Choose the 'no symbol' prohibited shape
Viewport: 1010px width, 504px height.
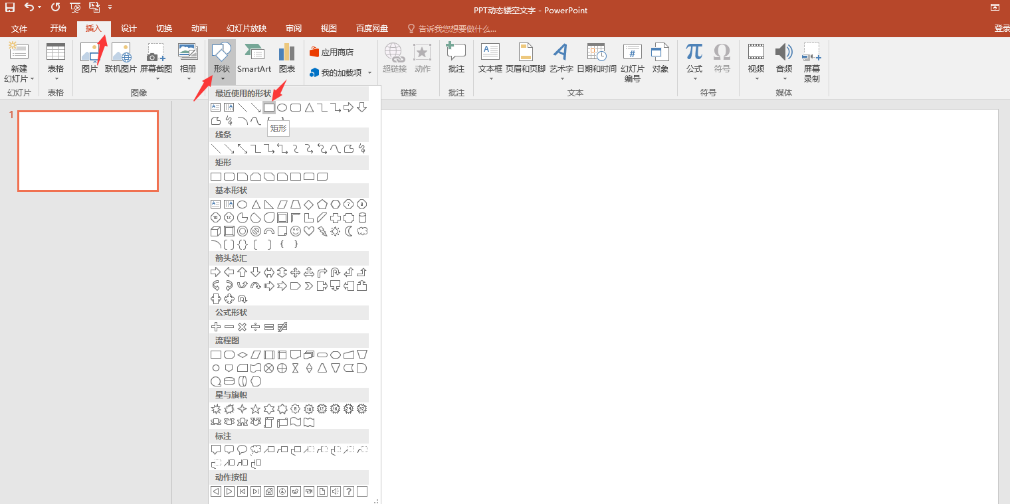click(256, 231)
